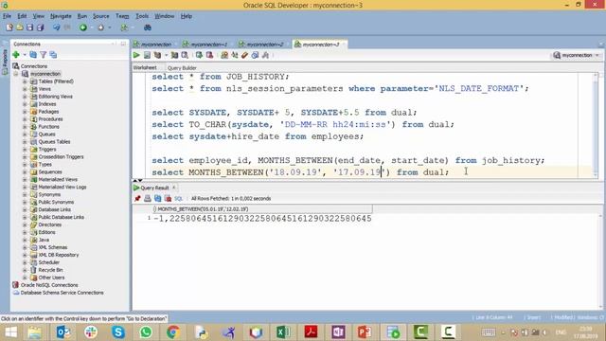Click the Windows Start button
Viewport: 606px width, 341px height.
tap(10, 332)
